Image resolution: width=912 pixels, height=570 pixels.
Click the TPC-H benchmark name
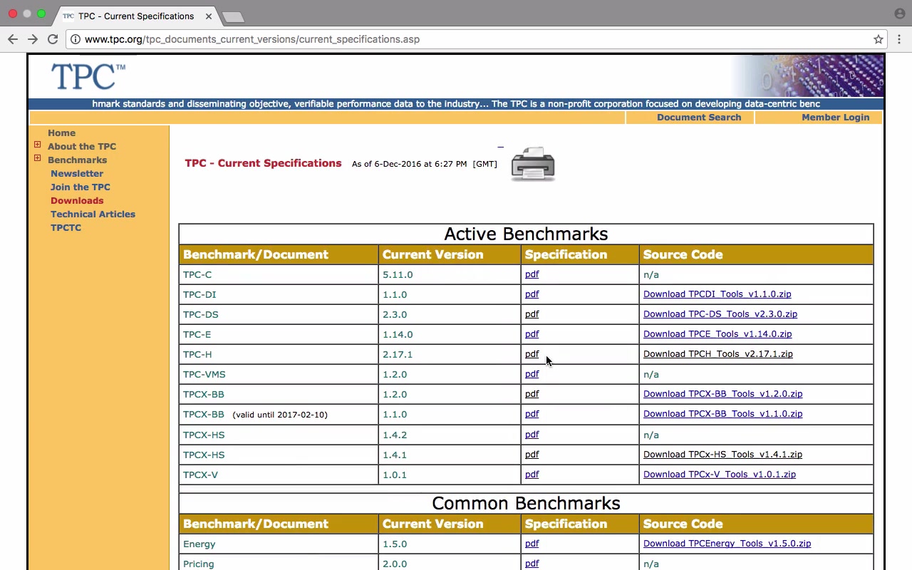tap(197, 354)
